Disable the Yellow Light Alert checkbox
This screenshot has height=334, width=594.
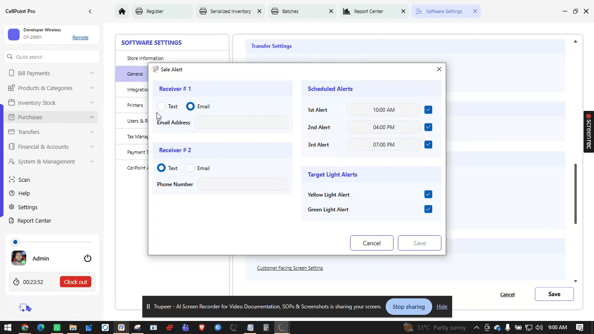(428, 194)
